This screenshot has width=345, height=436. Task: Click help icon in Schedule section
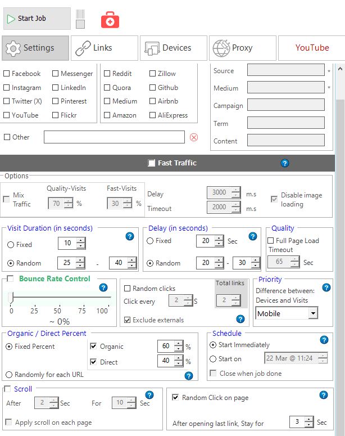(324, 340)
